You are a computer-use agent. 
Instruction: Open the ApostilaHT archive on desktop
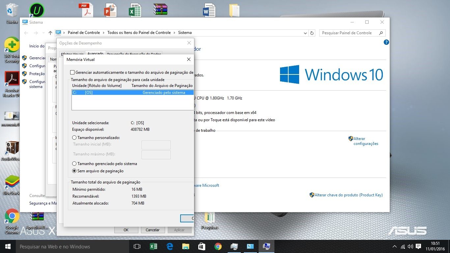tap(37, 220)
